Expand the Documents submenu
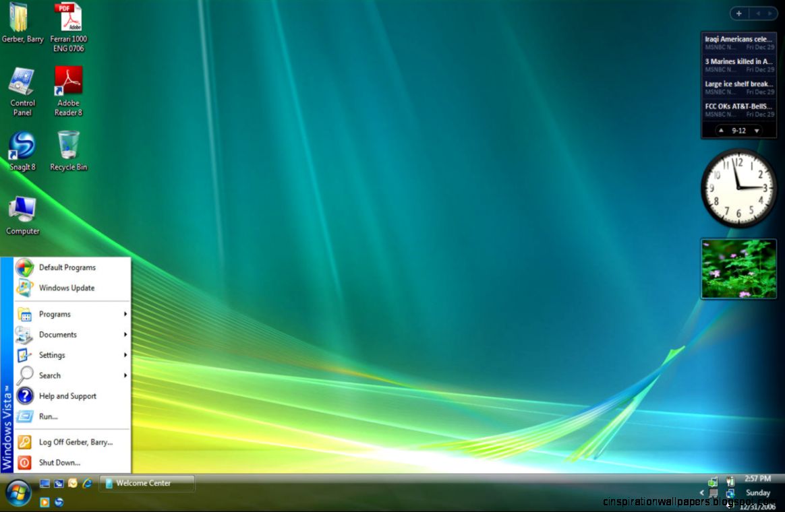The height and width of the screenshot is (512, 785). point(58,335)
